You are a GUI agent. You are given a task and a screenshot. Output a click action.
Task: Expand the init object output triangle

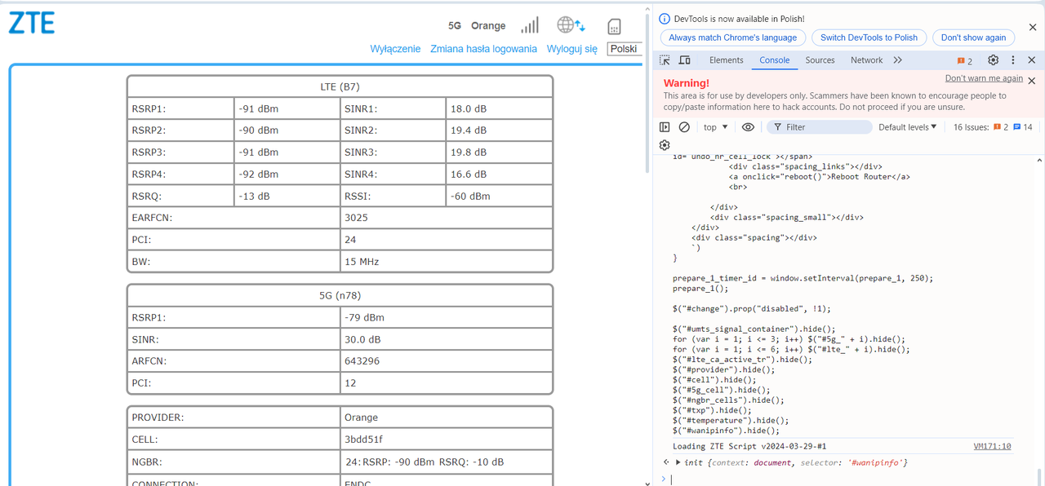coord(678,462)
